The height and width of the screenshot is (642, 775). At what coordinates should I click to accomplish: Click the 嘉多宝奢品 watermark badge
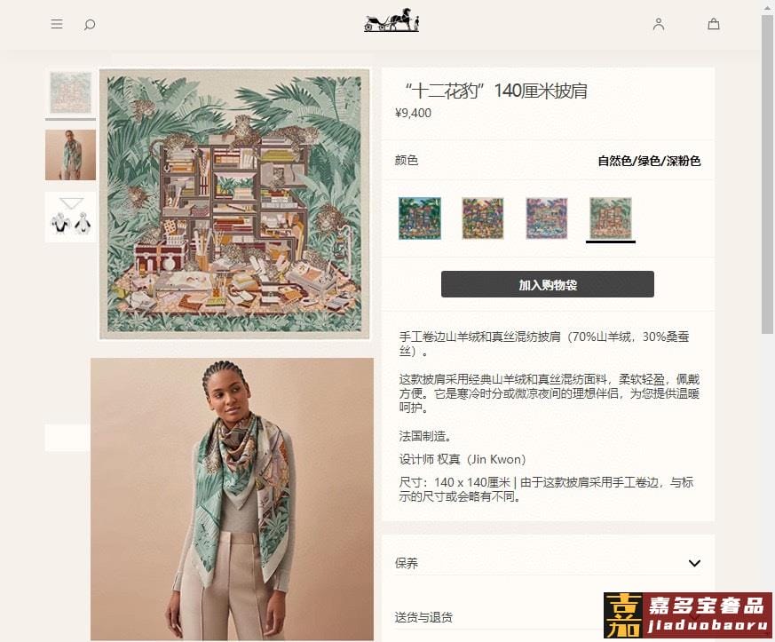(687, 615)
